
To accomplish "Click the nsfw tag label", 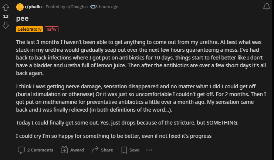I will coord(51,29).
